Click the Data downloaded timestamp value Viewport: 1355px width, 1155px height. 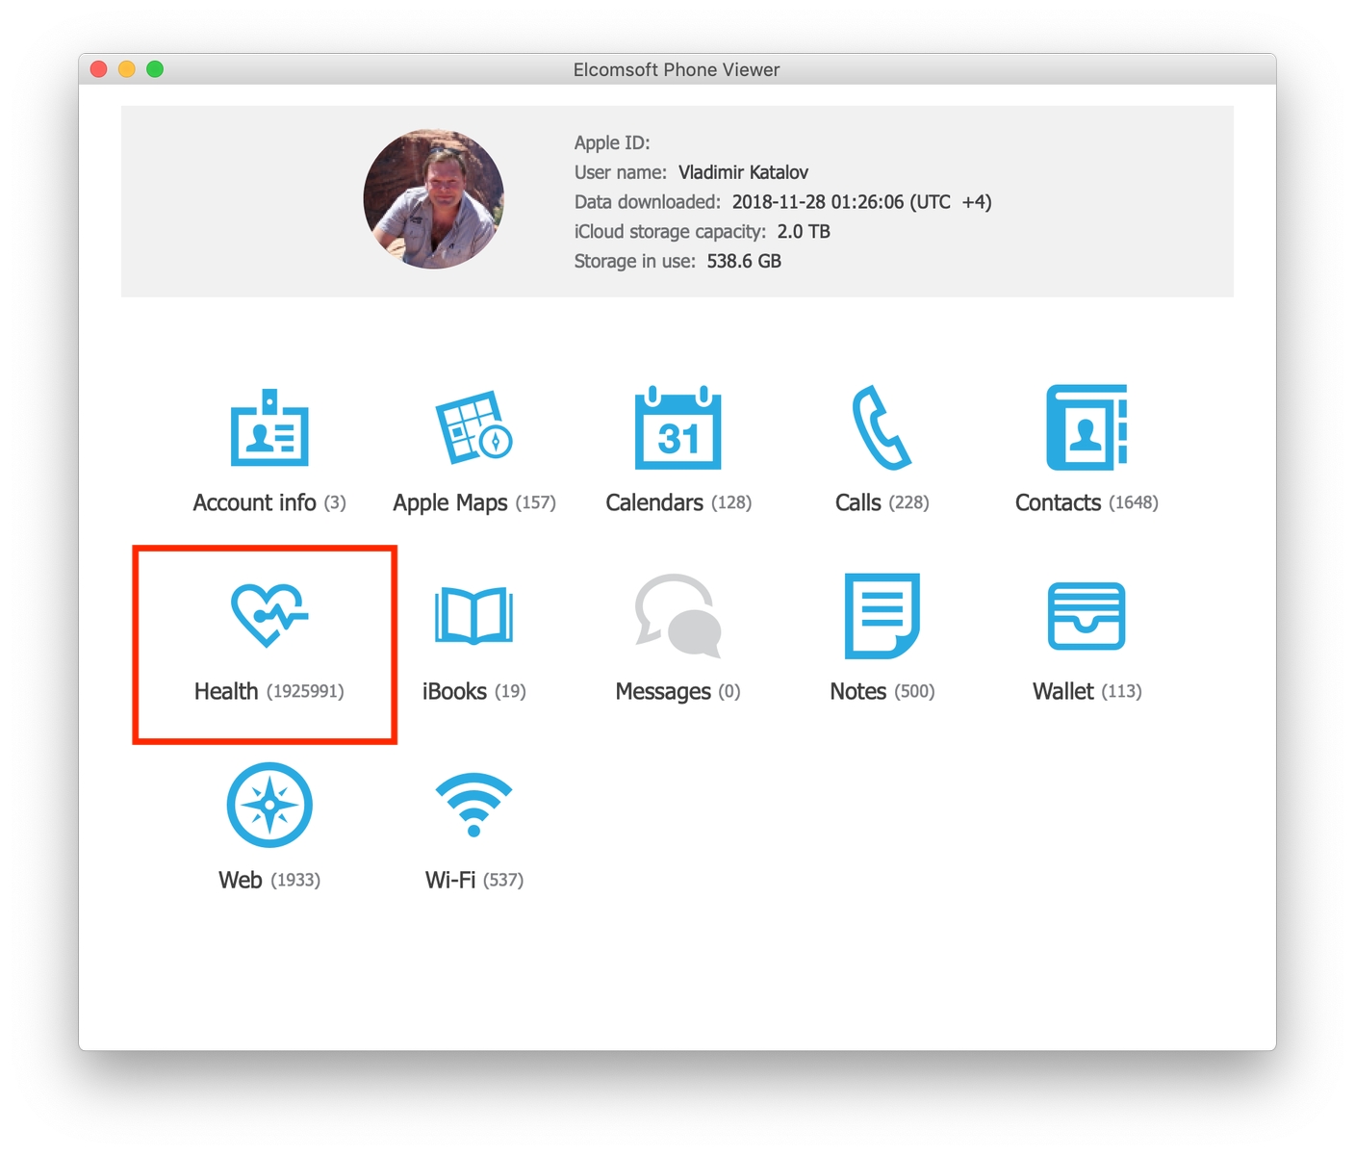point(860,202)
